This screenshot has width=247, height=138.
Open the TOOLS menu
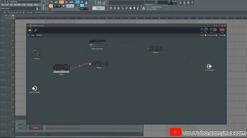pos(36,5)
